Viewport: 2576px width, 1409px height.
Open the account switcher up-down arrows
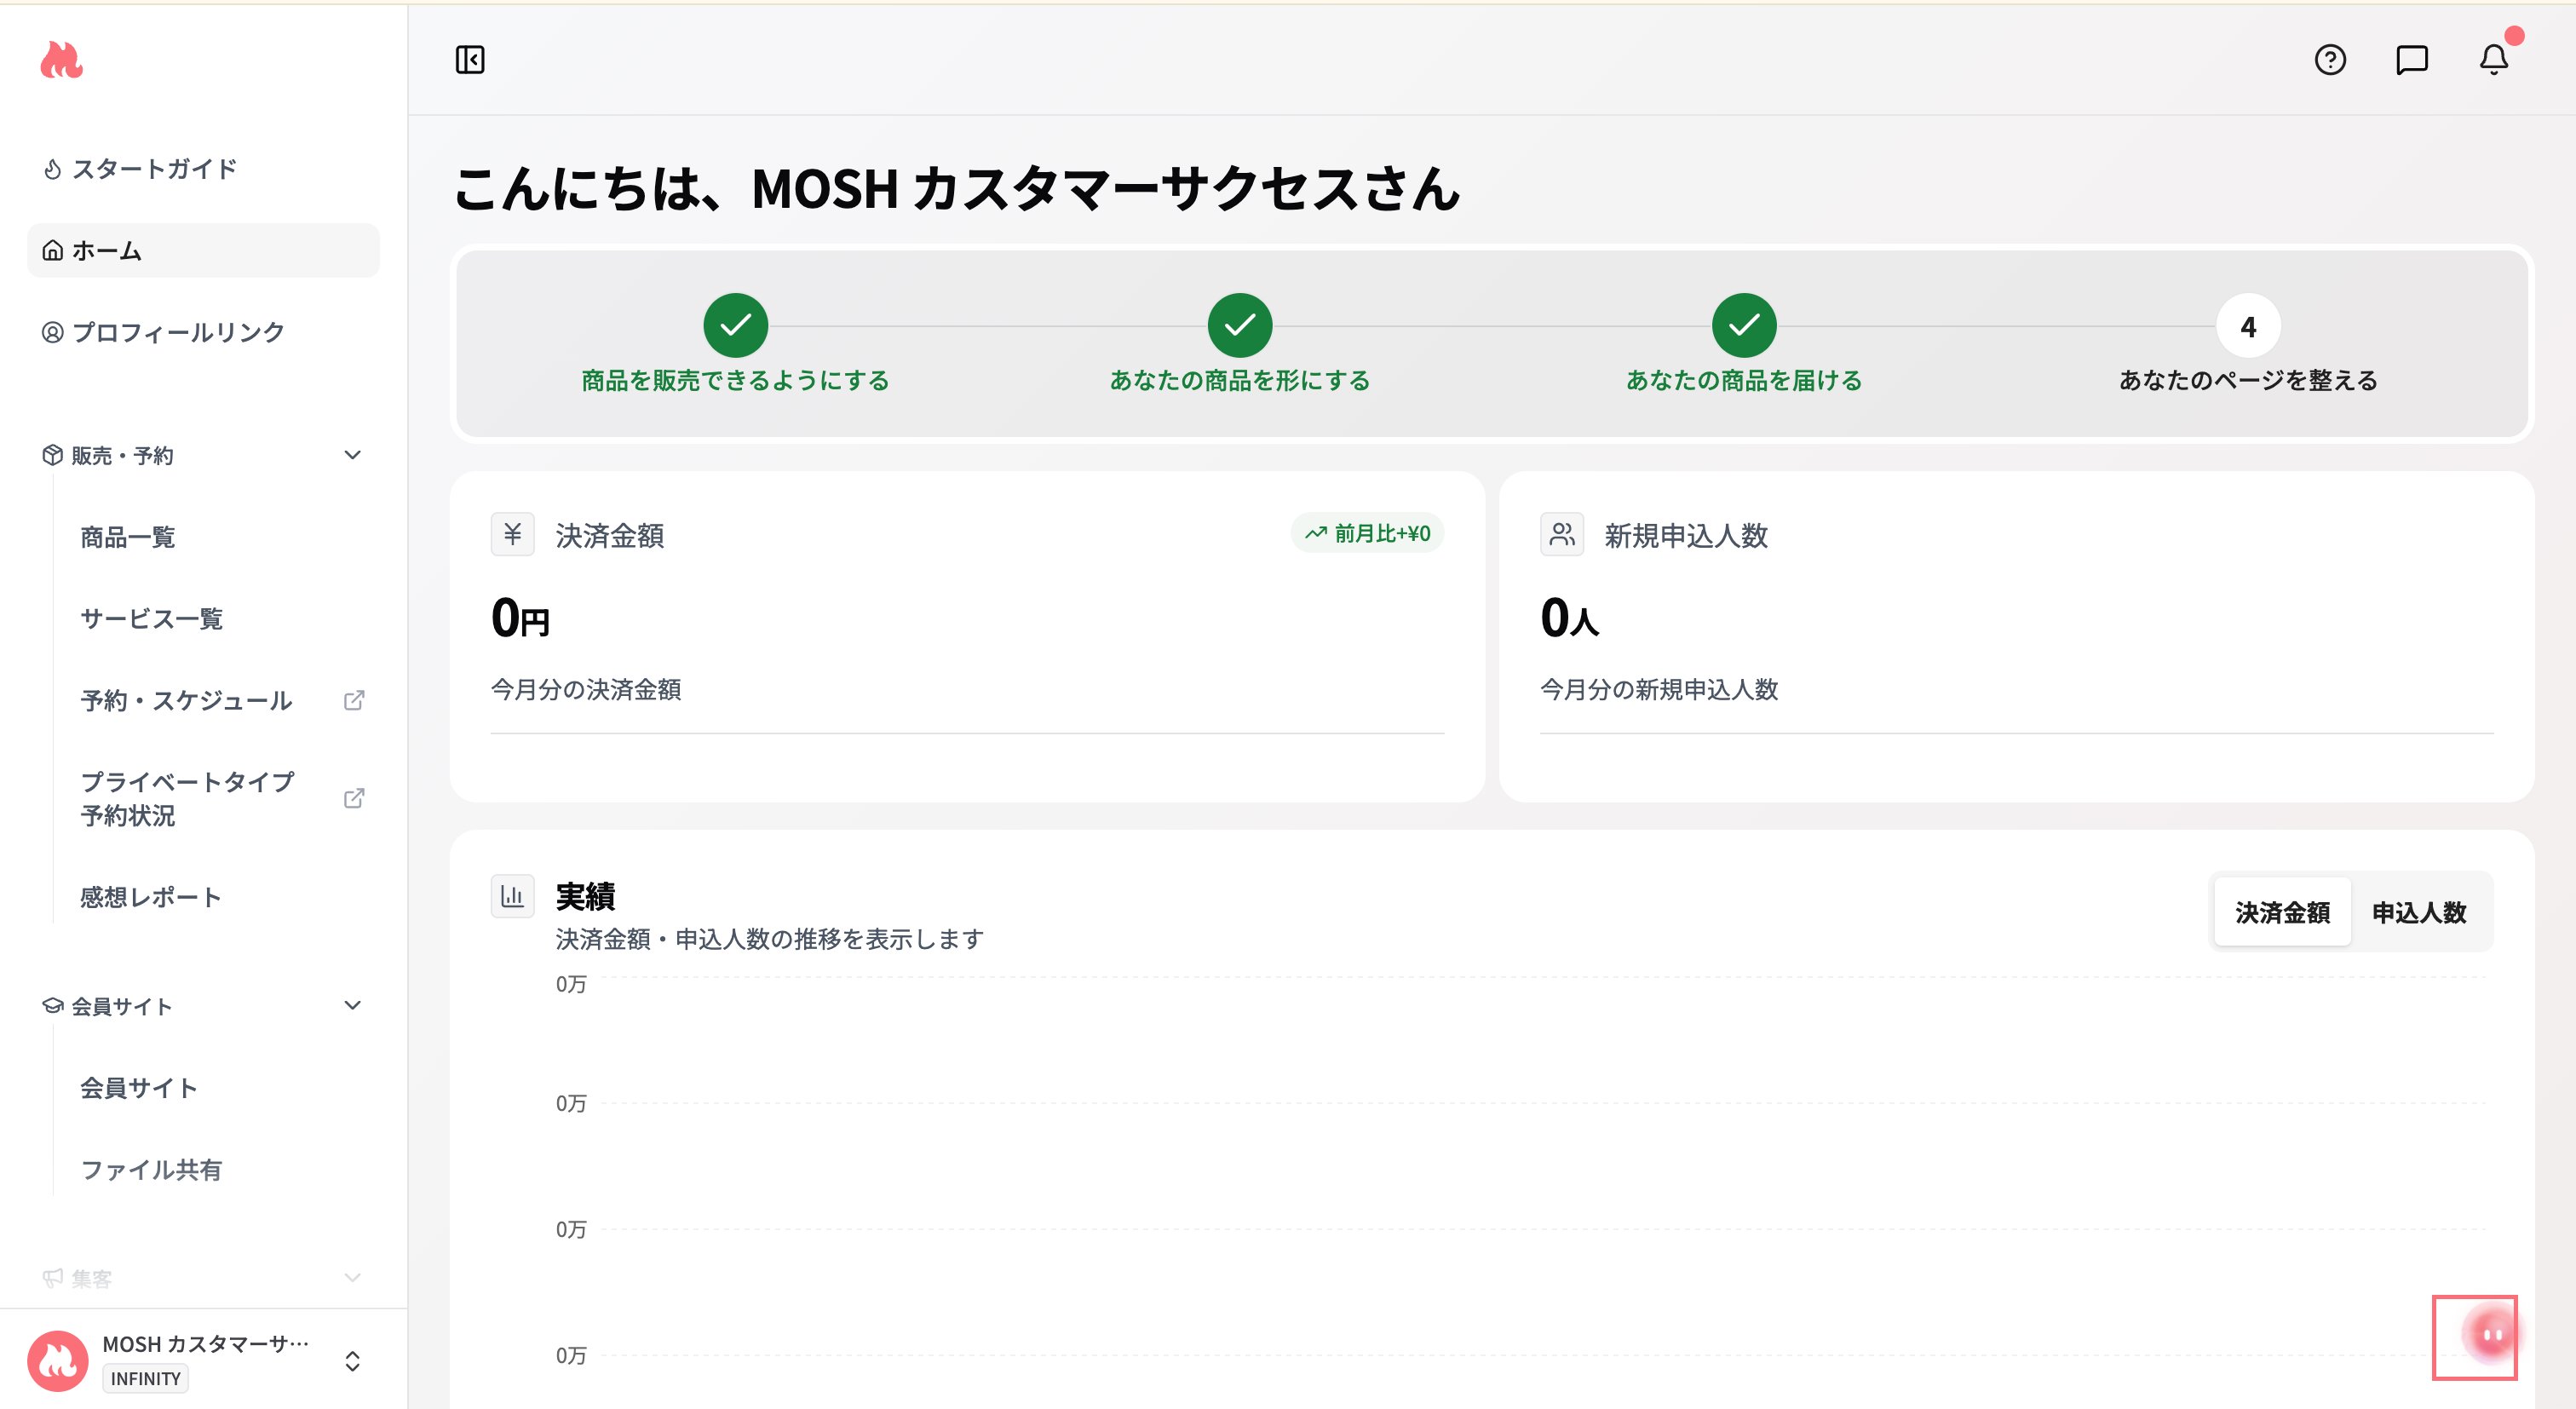coord(352,1360)
